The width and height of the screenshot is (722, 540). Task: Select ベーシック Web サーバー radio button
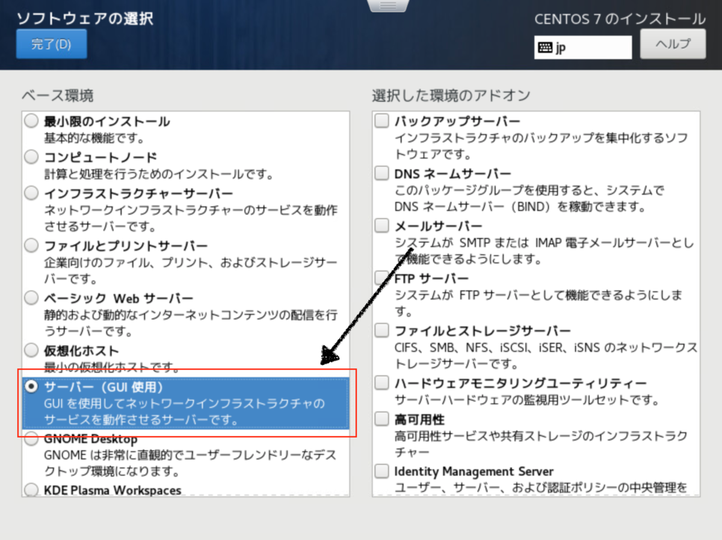pyautogui.click(x=31, y=299)
